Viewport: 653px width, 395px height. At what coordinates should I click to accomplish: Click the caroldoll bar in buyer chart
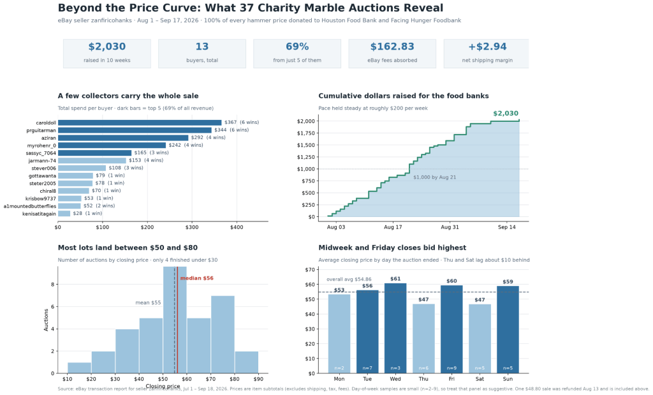[x=140, y=123]
